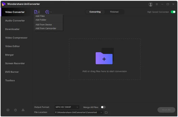This screenshot has height=117, width=178.
Task: Open the File Location path dropdown
Action: coord(79,112)
